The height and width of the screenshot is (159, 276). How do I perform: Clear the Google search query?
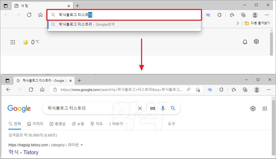point(140,108)
